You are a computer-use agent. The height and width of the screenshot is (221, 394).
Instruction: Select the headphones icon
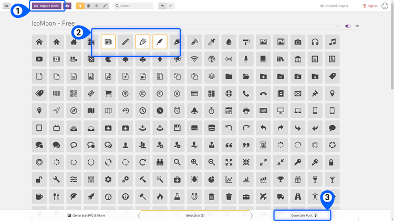tap(315, 42)
